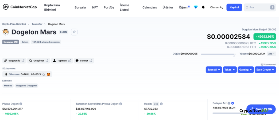This screenshot has width=279, height=120.
Task: Change the Hacim 24s period selector
Action: pos(156,104)
